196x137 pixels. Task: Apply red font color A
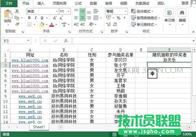[x=51, y=24]
